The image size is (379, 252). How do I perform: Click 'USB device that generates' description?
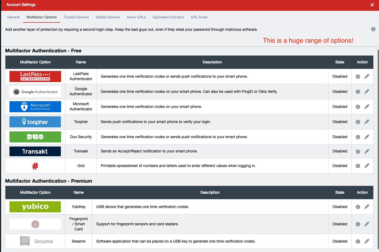coord(142,207)
